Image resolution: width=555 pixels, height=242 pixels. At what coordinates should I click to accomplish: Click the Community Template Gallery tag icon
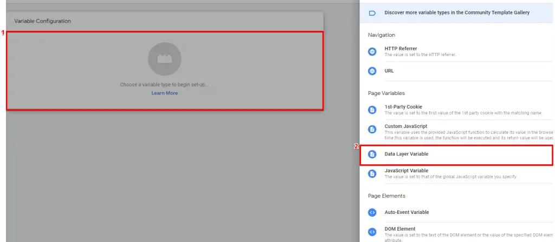click(x=372, y=13)
